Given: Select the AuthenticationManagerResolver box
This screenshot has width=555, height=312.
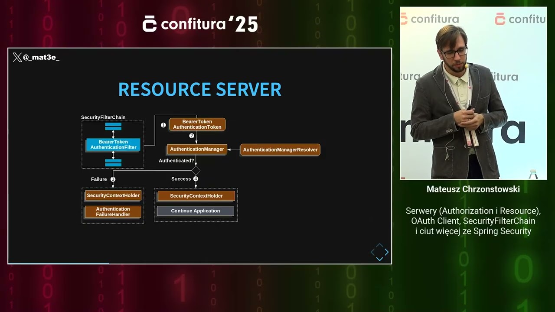Looking at the screenshot, I should click(280, 149).
